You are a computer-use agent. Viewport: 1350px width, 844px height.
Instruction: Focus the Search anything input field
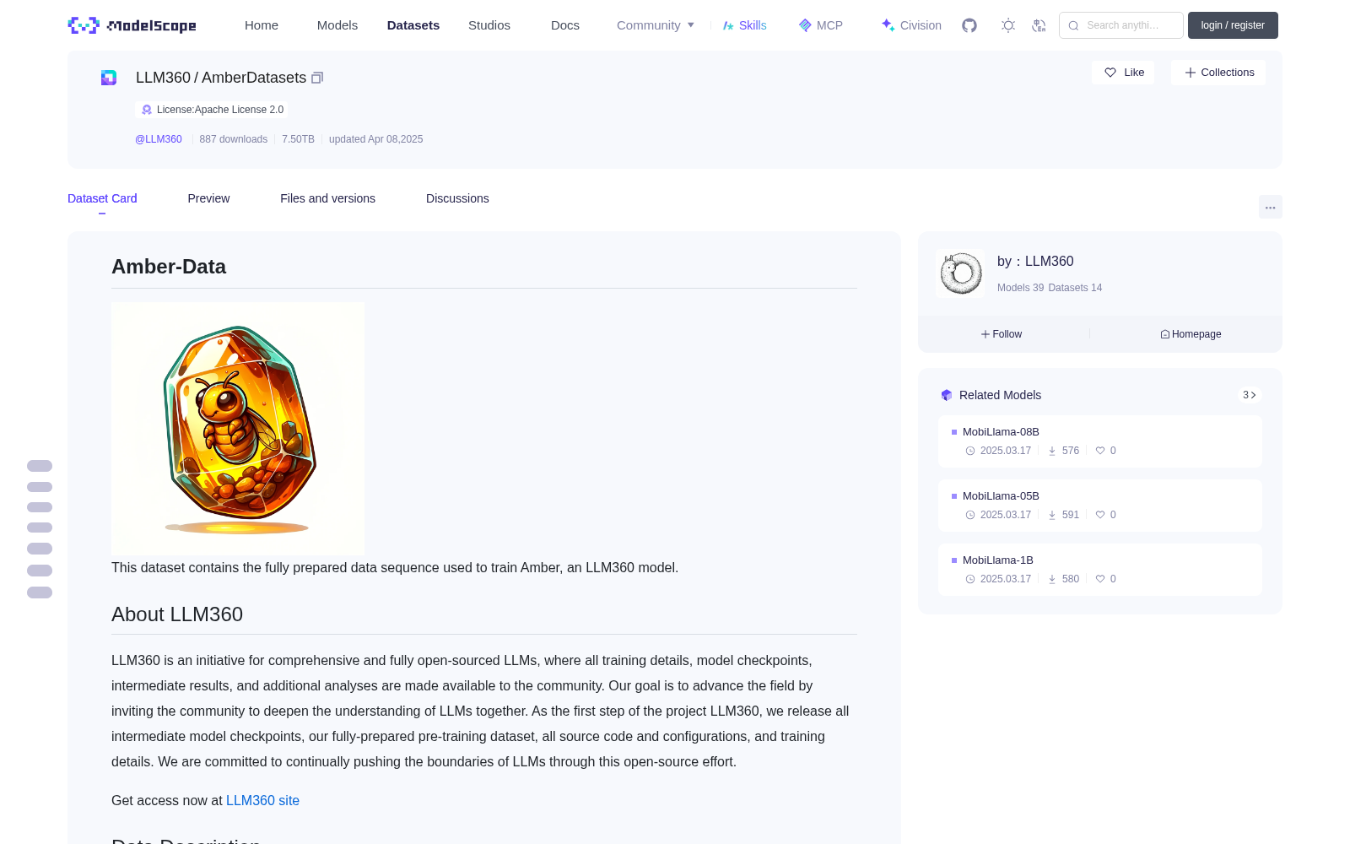point(1121,25)
